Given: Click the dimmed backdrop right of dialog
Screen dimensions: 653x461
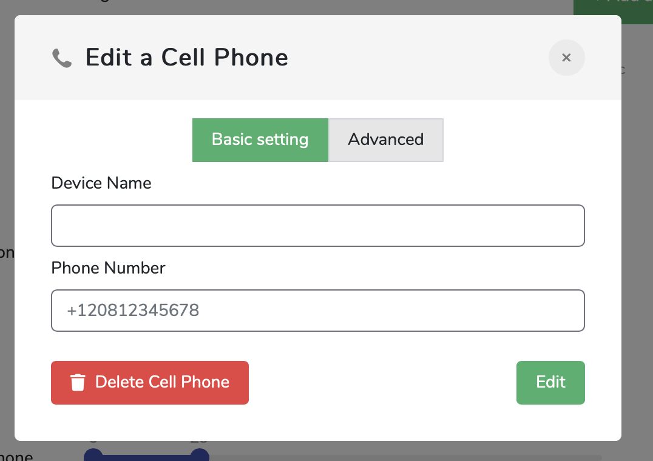Looking at the screenshot, I should 637,243.
